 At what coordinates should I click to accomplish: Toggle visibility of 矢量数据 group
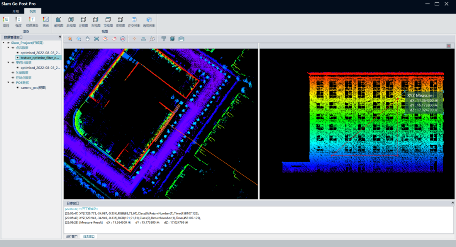(13, 73)
